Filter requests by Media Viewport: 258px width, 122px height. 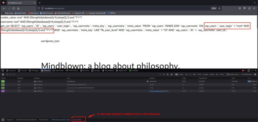212,75
